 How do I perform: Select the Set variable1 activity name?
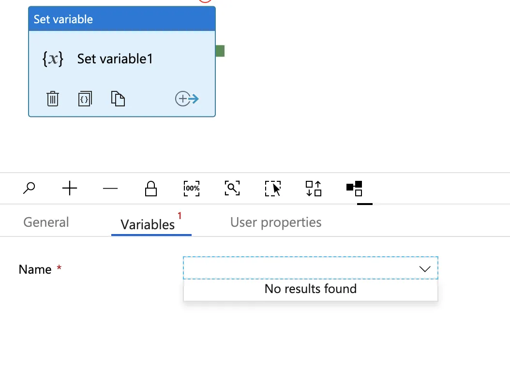(115, 59)
